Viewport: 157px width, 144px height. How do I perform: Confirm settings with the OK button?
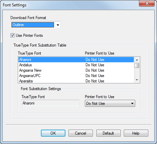[x=53, y=133]
